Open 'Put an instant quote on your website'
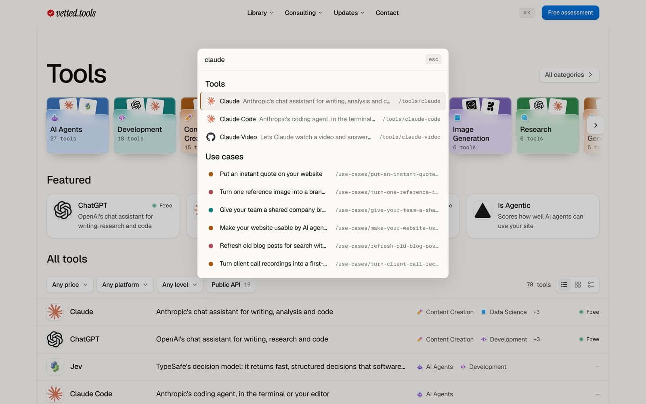The image size is (646, 404). (323, 174)
